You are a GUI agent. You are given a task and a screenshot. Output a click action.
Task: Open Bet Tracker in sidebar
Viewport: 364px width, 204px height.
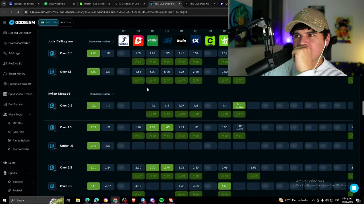pos(13,104)
